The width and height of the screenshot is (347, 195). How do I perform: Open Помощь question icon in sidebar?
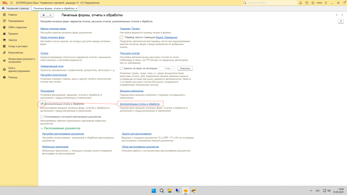coord(4,78)
